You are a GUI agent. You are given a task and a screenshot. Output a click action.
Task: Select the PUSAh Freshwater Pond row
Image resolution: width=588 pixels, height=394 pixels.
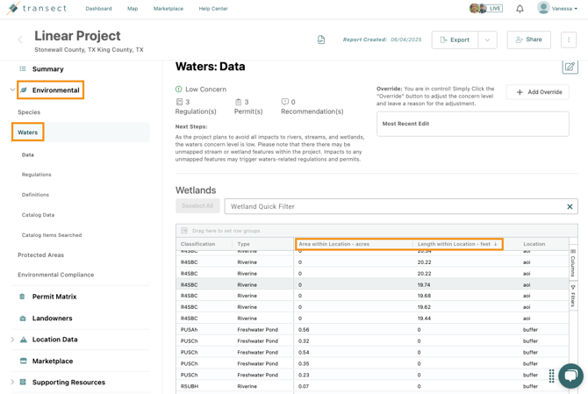372,330
